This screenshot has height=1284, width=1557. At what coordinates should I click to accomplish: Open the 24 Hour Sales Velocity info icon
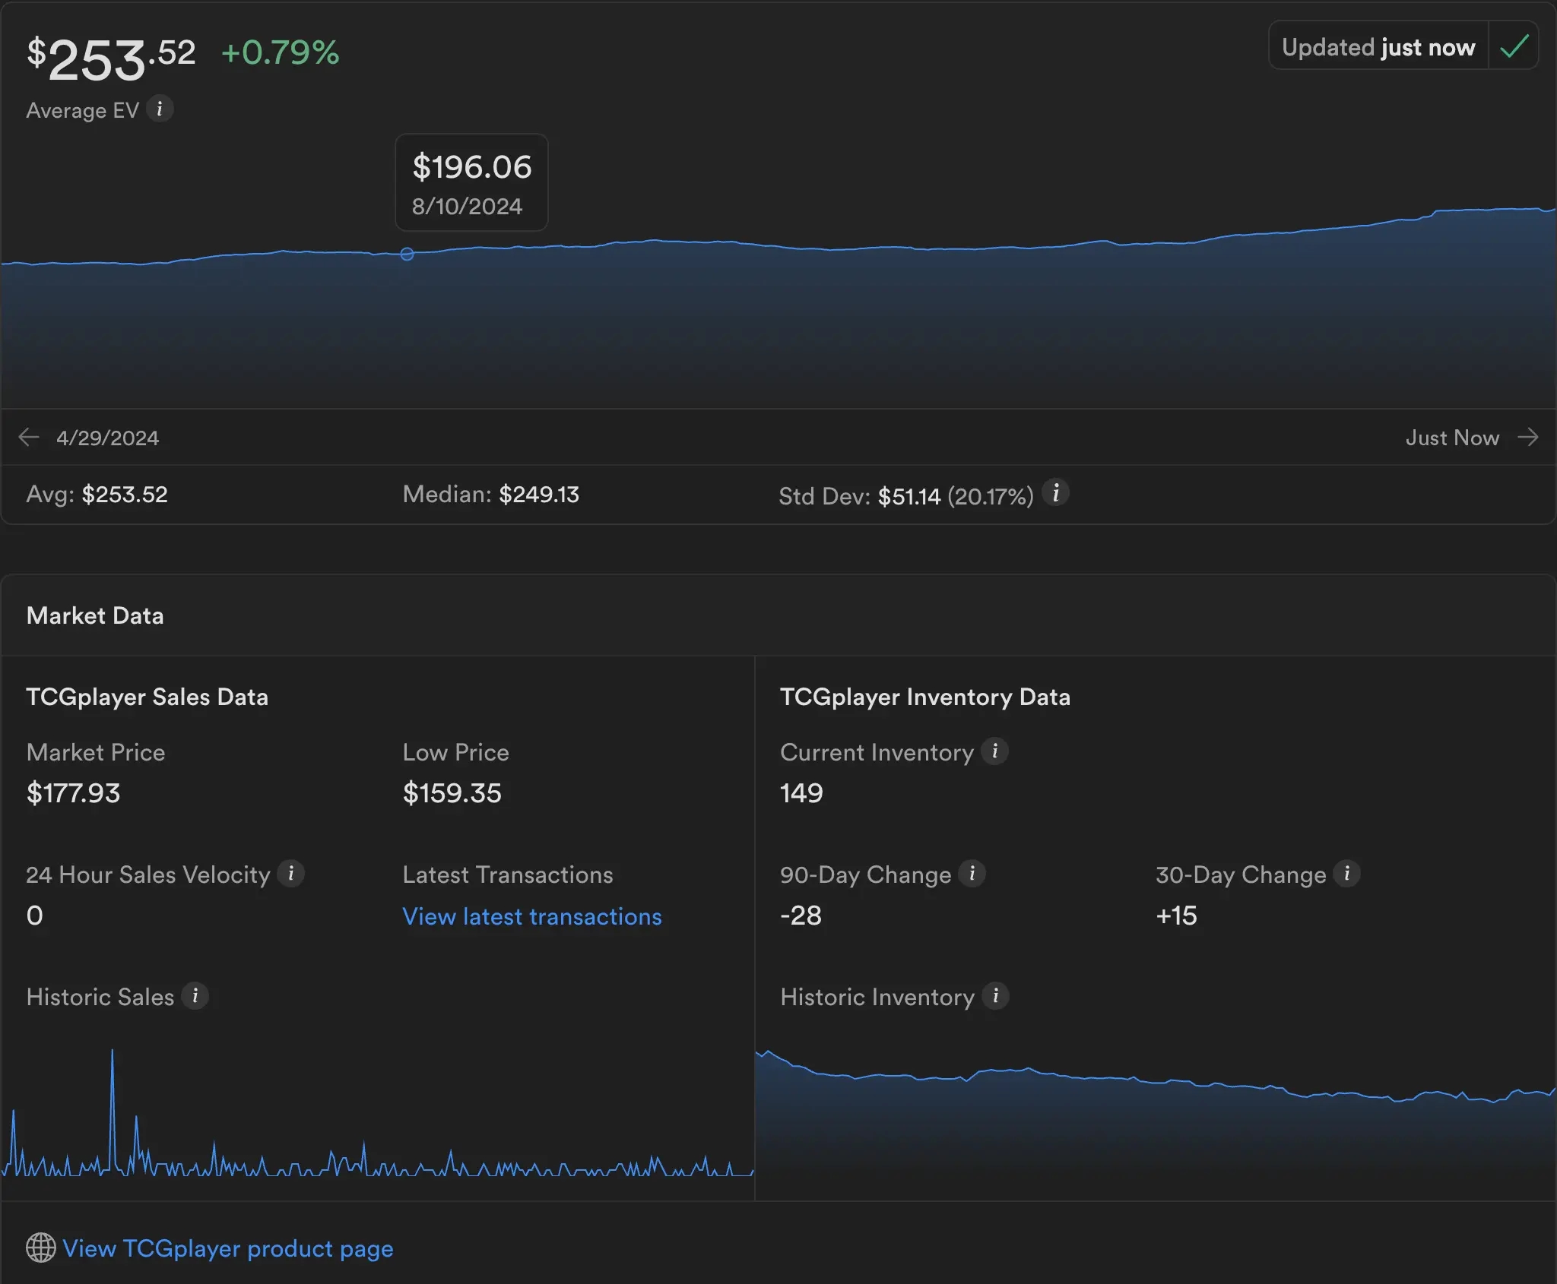(290, 874)
